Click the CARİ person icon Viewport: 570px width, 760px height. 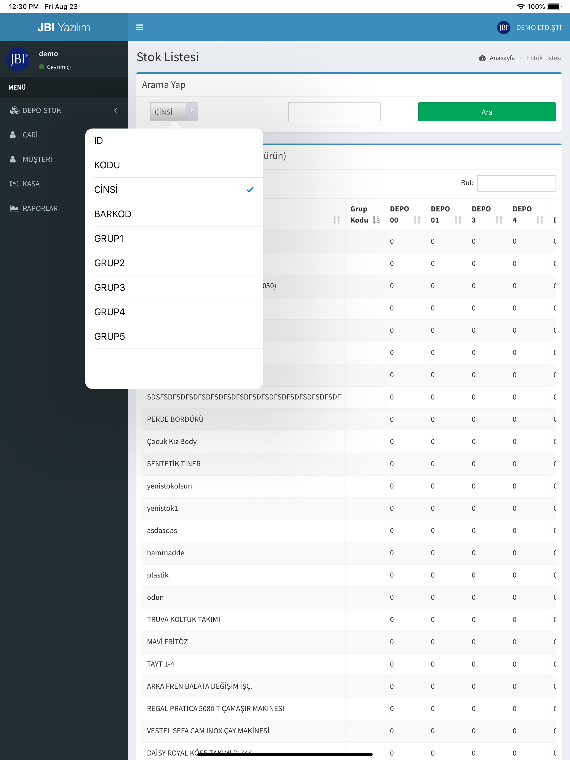click(x=13, y=135)
